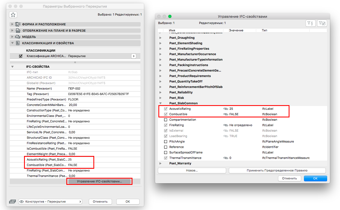Click link icon next to Combustible value
The width and height of the screenshot is (340, 210).
click(x=226, y=114)
